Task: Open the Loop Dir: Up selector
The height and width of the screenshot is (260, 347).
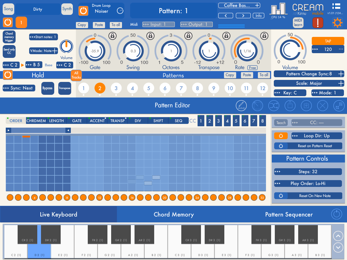Action: (x=317, y=136)
